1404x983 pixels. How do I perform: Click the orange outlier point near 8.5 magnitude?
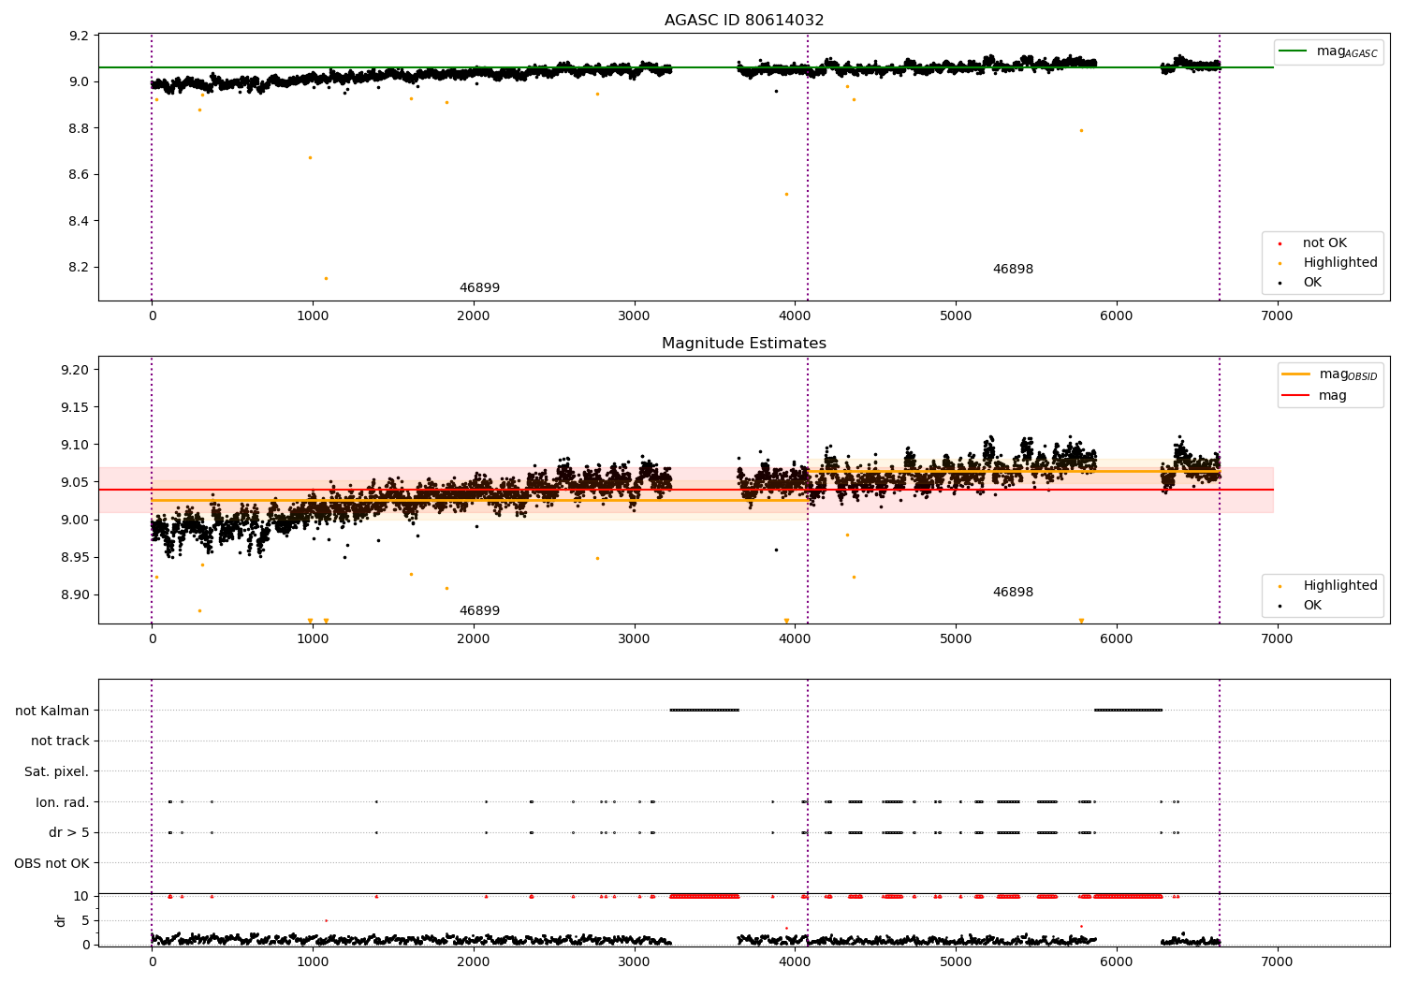coord(786,194)
